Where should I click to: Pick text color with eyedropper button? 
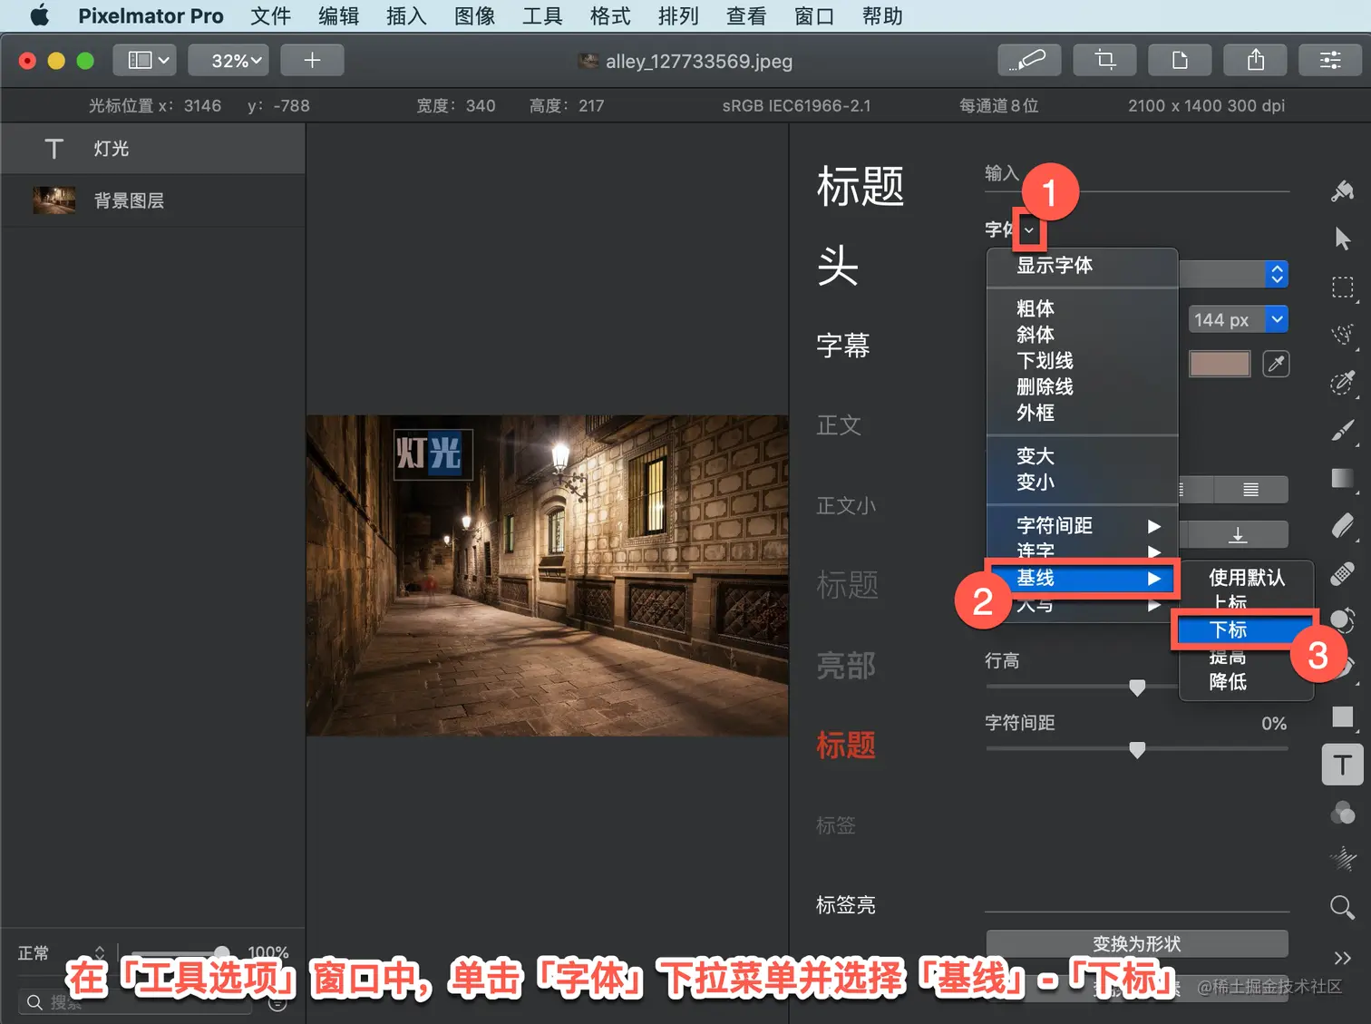1276,364
